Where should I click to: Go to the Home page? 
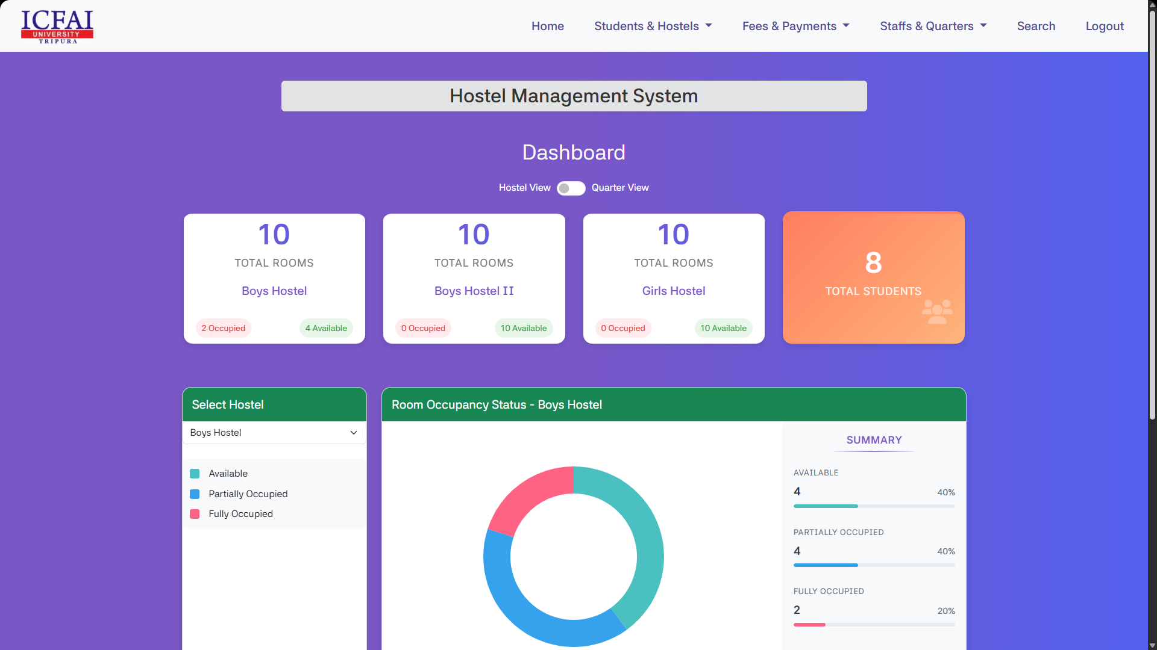[547, 26]
